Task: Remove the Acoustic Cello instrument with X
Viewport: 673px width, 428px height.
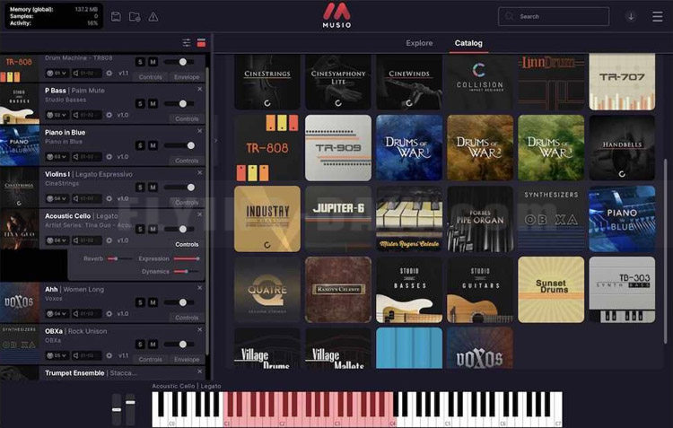Action: tap(199, 214)
